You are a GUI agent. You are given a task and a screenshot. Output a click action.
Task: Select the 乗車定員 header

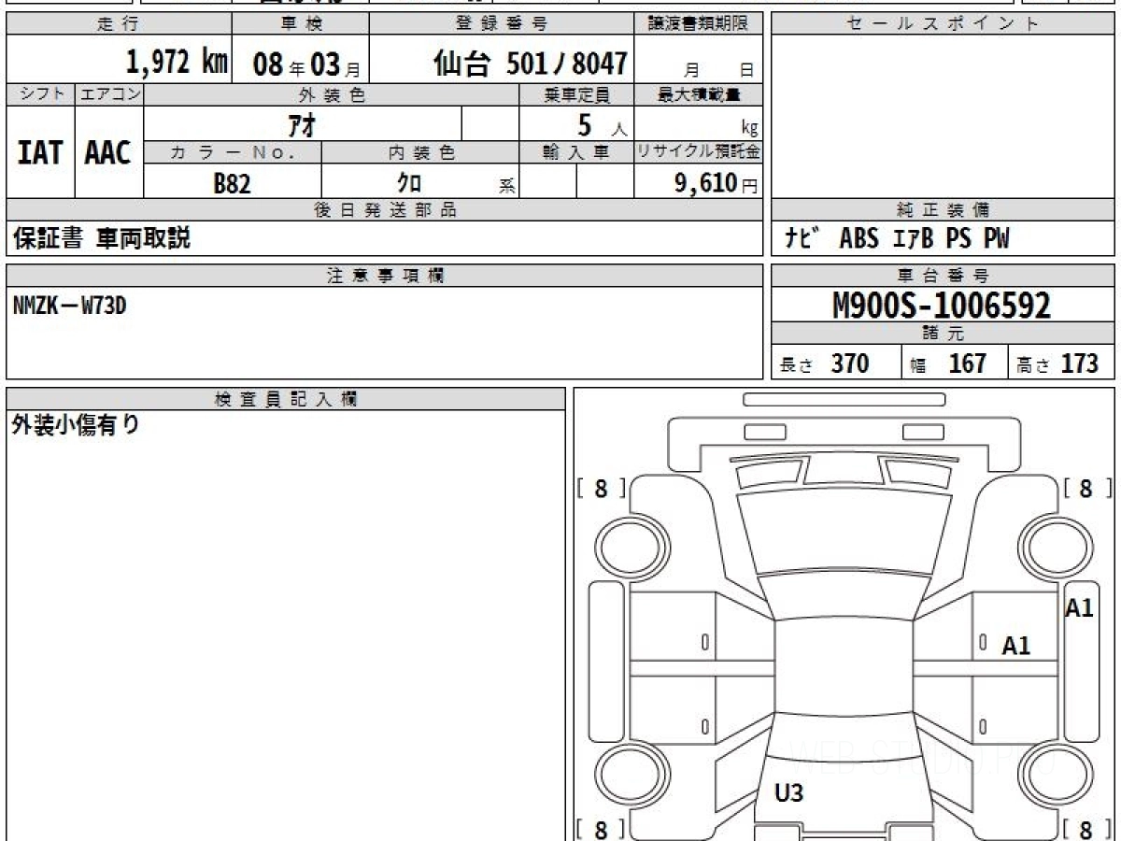(x=576, y=94)
